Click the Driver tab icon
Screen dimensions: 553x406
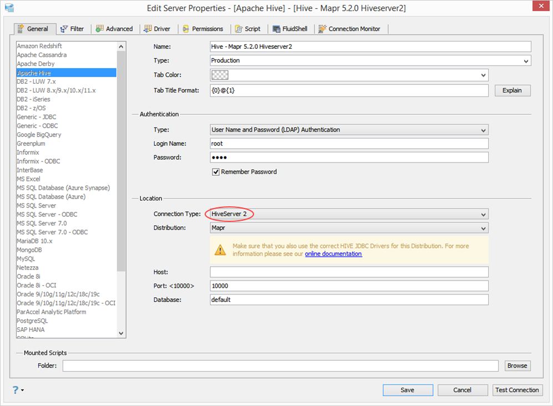[148, 29]
